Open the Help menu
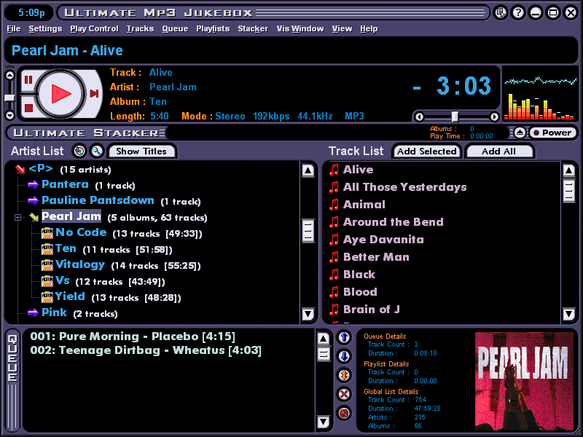This screenshot has width=583, height=437. [x=369, y=28]
